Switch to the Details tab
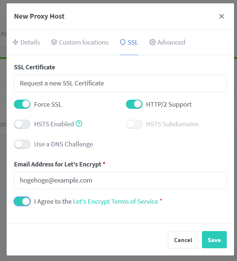 click(x=26, y=42)
